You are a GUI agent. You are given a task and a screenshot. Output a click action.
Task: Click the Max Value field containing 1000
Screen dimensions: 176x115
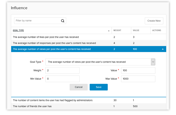pyautogui.click(x=138, y=79)
